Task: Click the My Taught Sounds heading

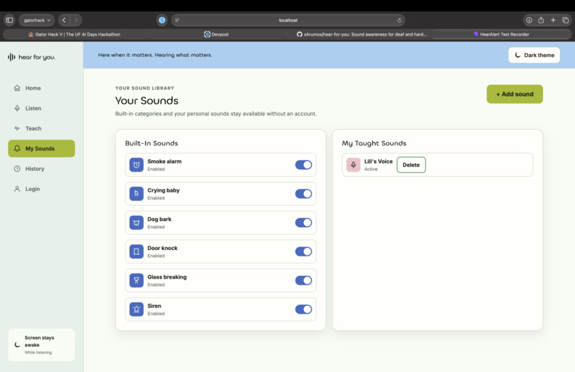Action: click(x=374, y=143)
